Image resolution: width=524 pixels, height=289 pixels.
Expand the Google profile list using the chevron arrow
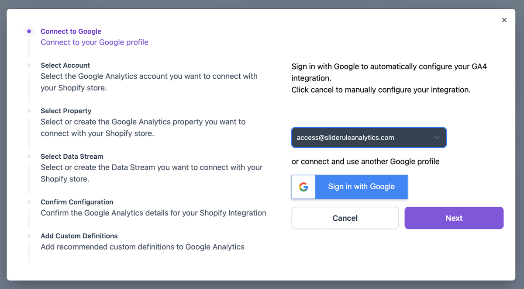(x=437, y=137)
